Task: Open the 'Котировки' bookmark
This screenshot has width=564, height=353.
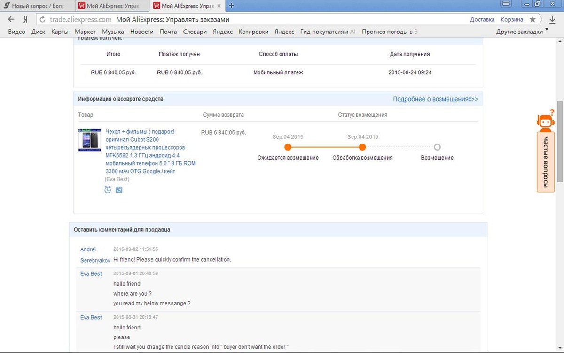Action: (253, 32)
